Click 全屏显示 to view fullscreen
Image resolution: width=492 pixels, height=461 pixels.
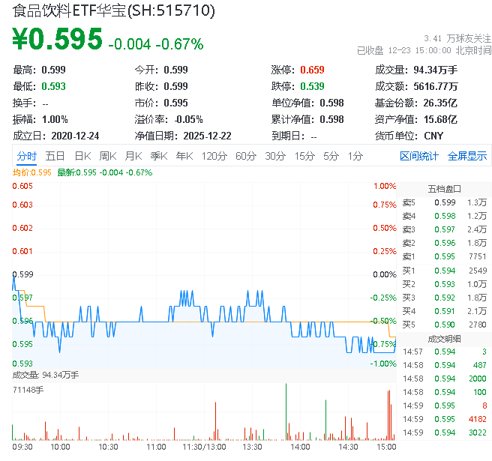(x=467, y=156)
